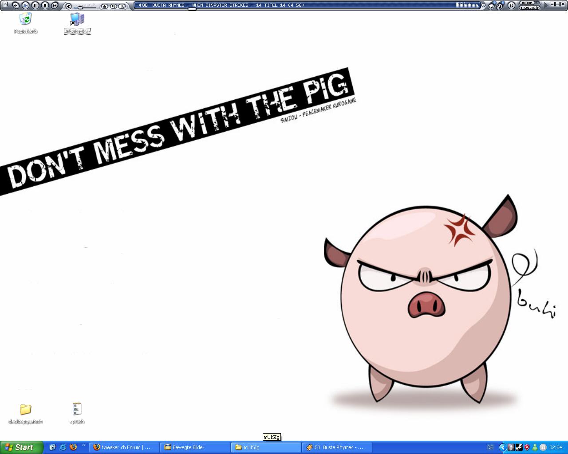Select previous color theme with left arrow
This screenshot has width=568, height=454.
pyautogui.click(x=521, y=8)
